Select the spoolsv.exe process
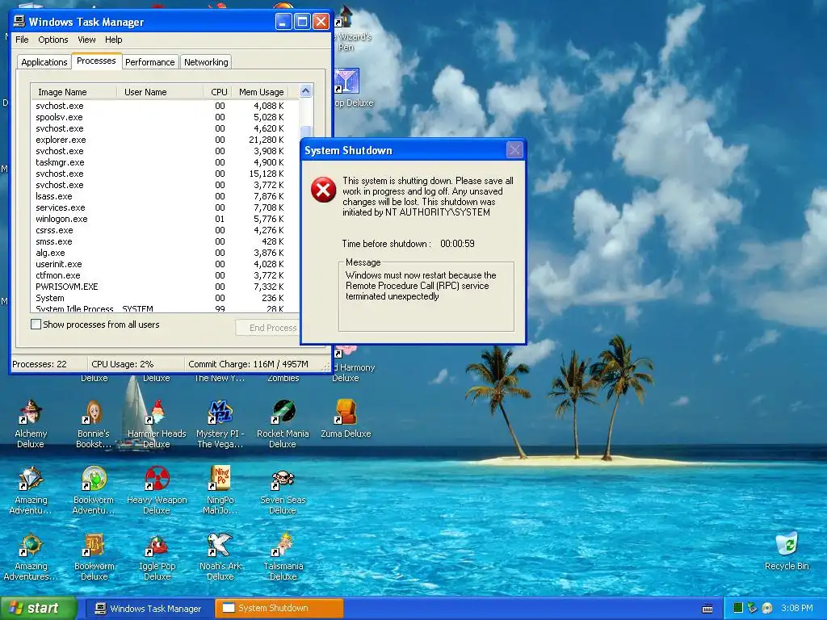Image resolution: width=827 pixels, height=620 pixels. (165, 117)
